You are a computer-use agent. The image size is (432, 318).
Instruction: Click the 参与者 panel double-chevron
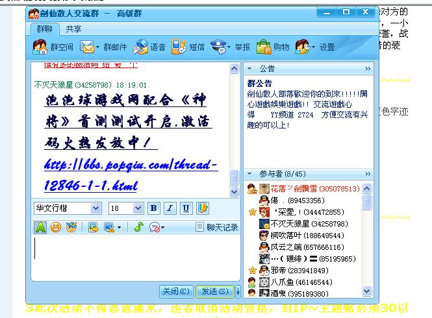(368, 174)
